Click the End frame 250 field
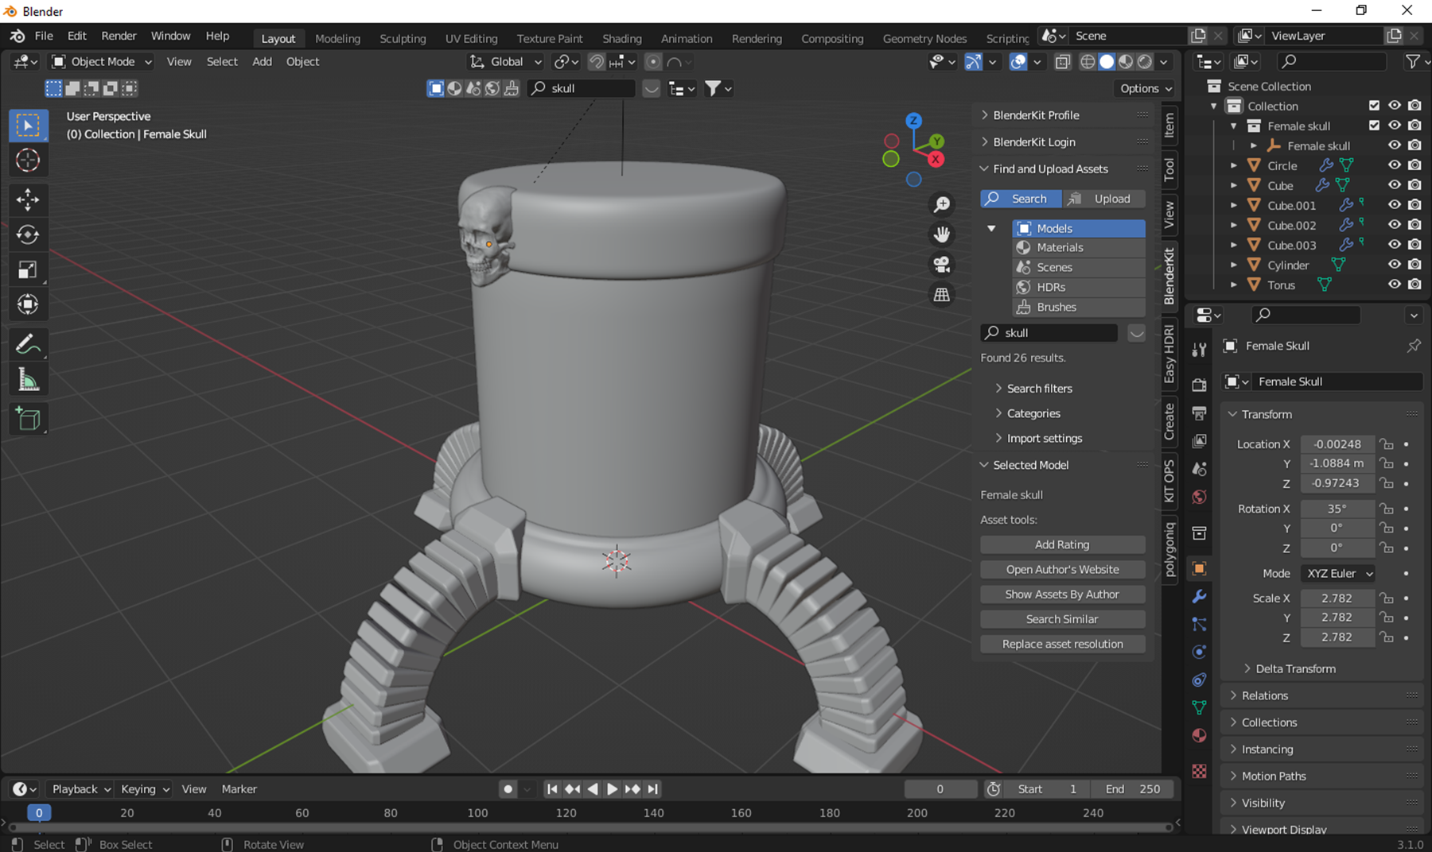1432x852 pixels. coord(1132,789)
